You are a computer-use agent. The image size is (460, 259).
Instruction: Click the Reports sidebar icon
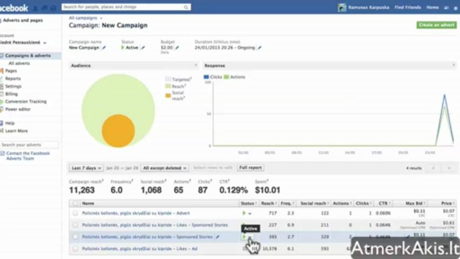tap(2, 78)
